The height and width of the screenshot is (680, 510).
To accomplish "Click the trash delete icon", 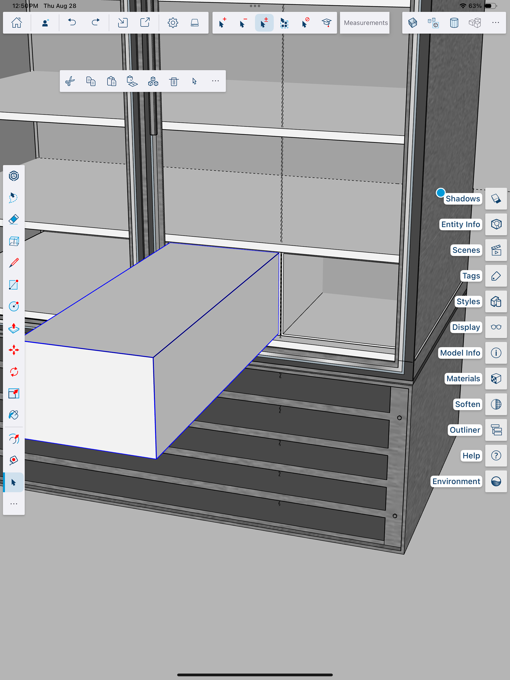I will (x=174, y=82).
